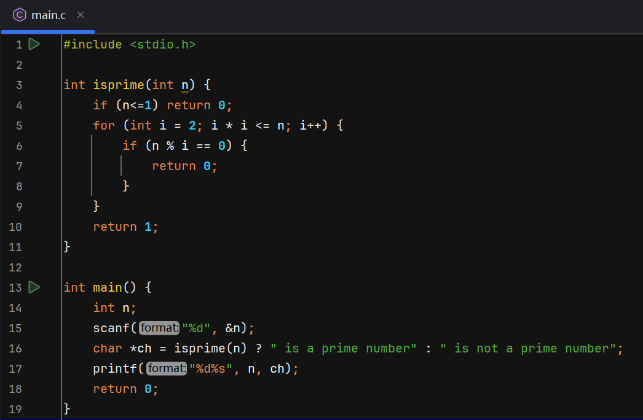This screenshot has height=420, width=643.
Task: Click the closing brace on line 19
Action: 68,408
